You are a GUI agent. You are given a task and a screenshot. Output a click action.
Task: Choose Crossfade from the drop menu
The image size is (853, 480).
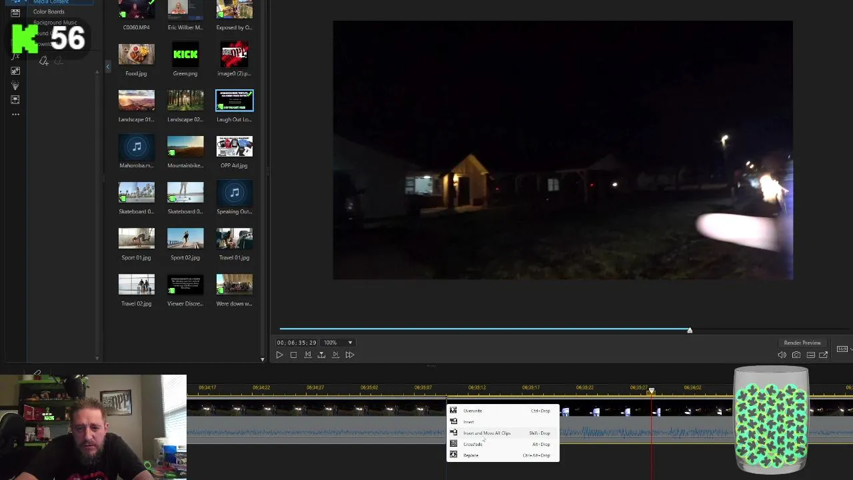click(502, 444)
